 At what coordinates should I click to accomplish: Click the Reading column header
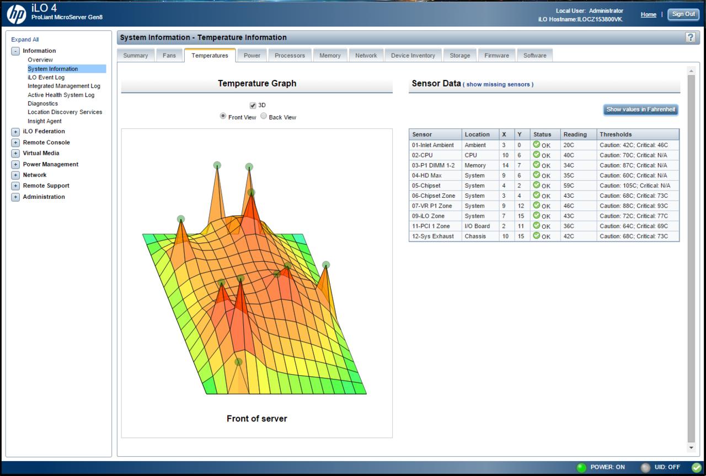tap(579, 134)
